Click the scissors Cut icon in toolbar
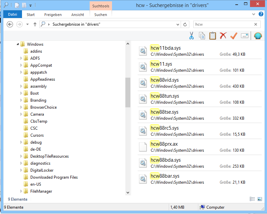 pyautogui.click(x=191, y=36)
